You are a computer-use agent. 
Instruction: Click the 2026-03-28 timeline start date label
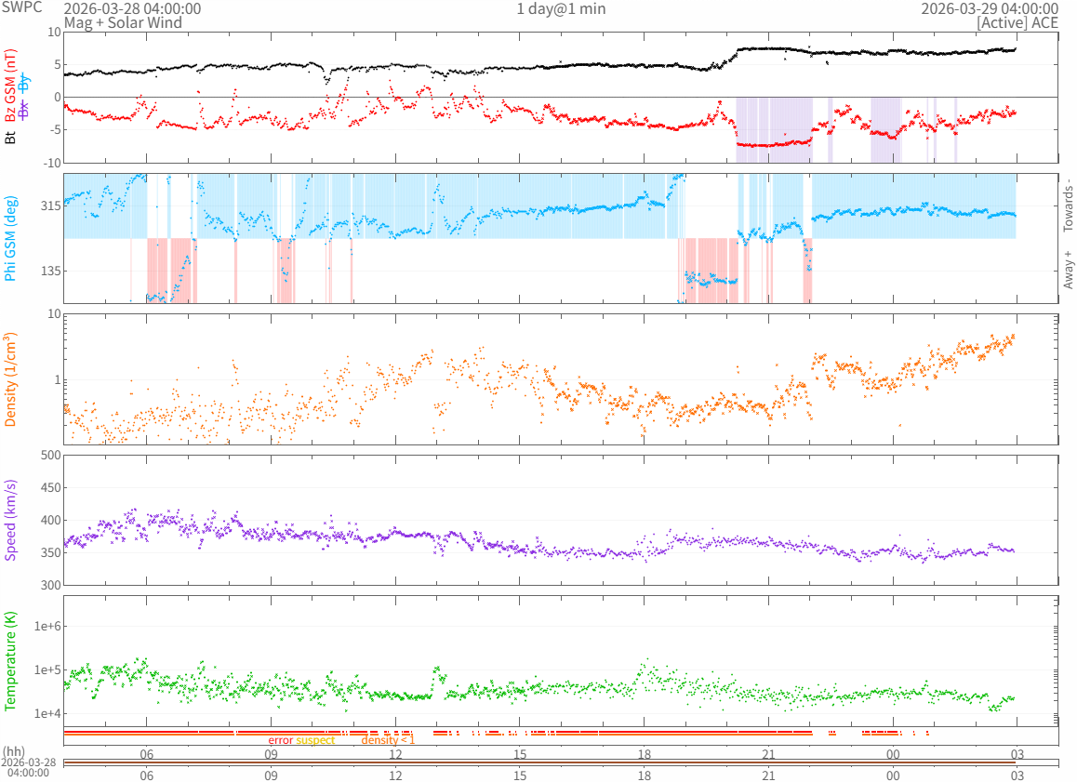[29, 762]
